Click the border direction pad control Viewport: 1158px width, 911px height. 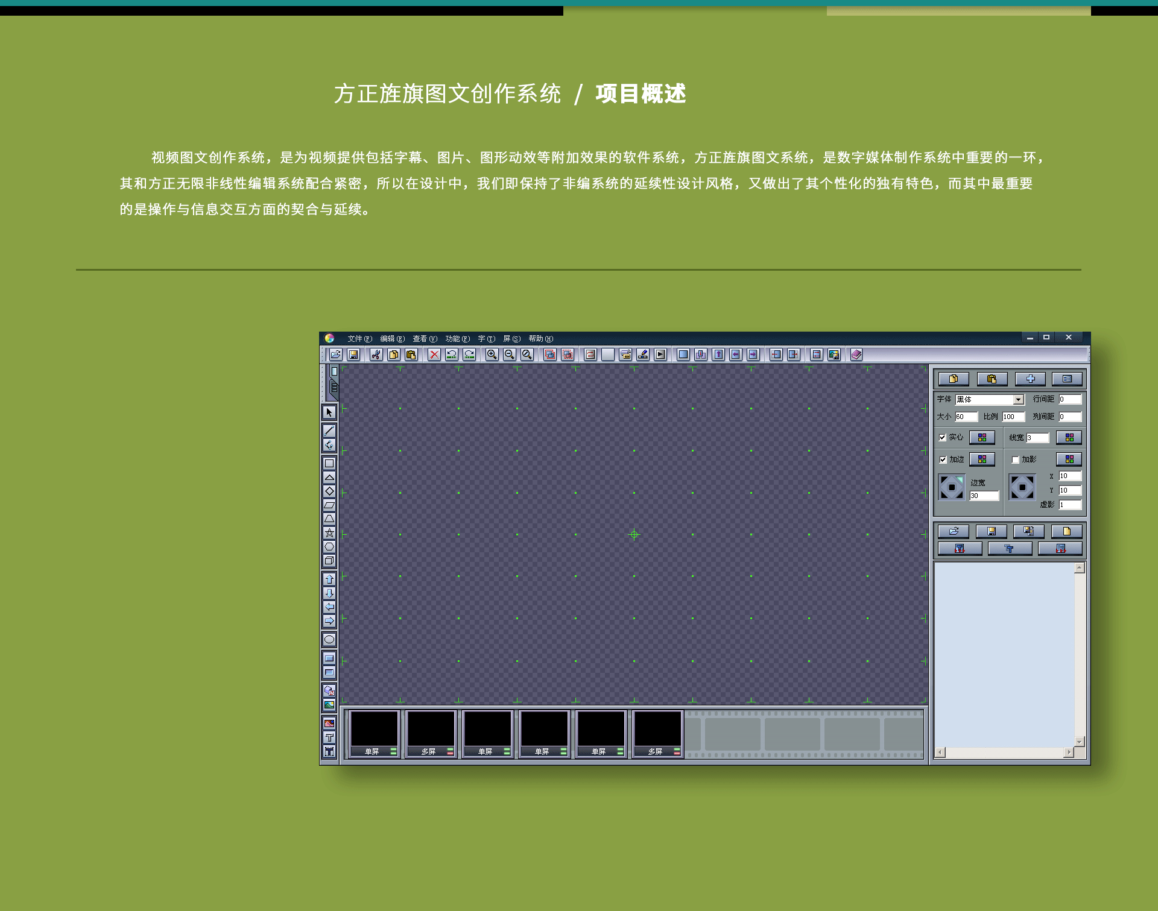coord(952,487)
